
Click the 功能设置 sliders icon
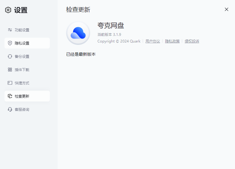coord(10,30)
